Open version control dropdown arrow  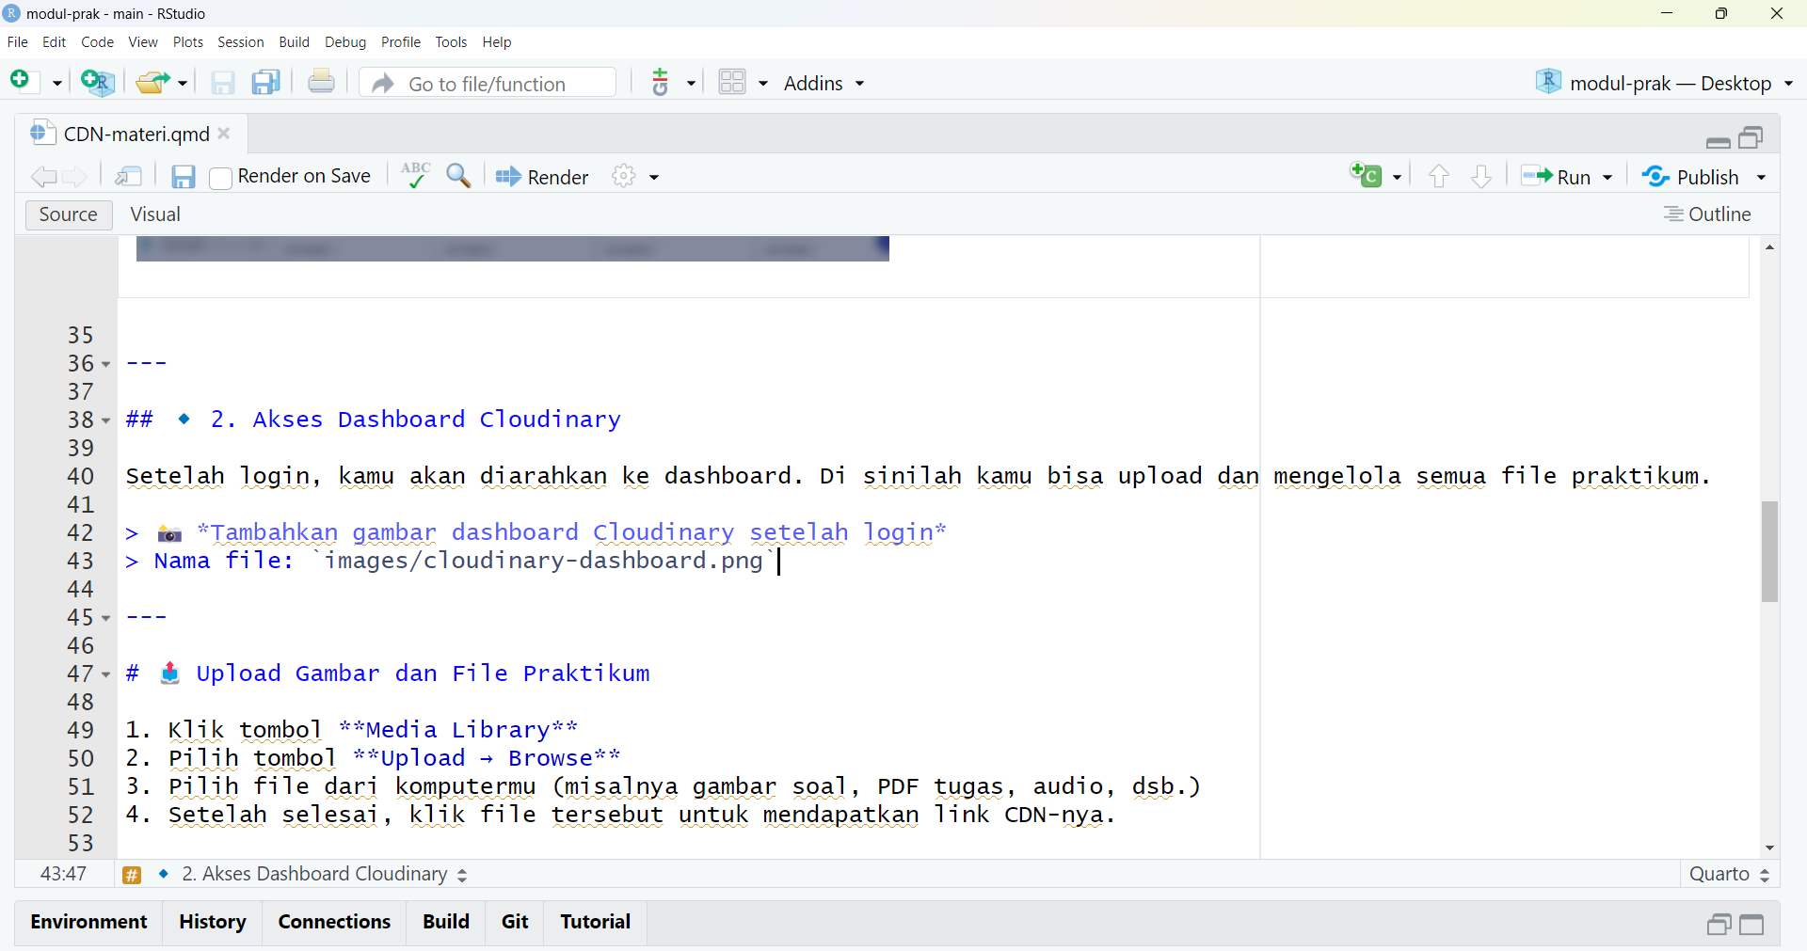691,83
